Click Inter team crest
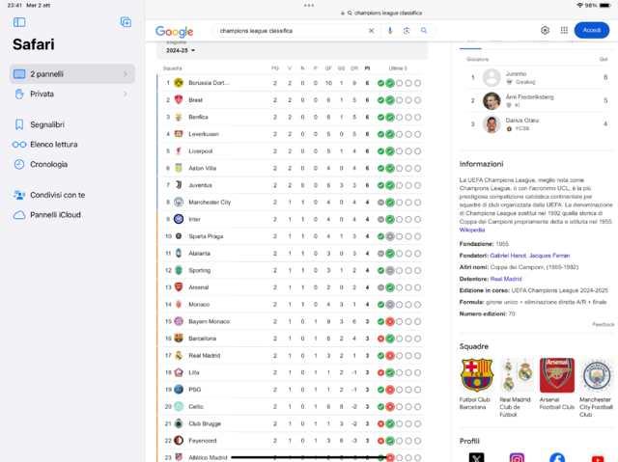This screenshot has width=618, height=462. click(179, 219)
